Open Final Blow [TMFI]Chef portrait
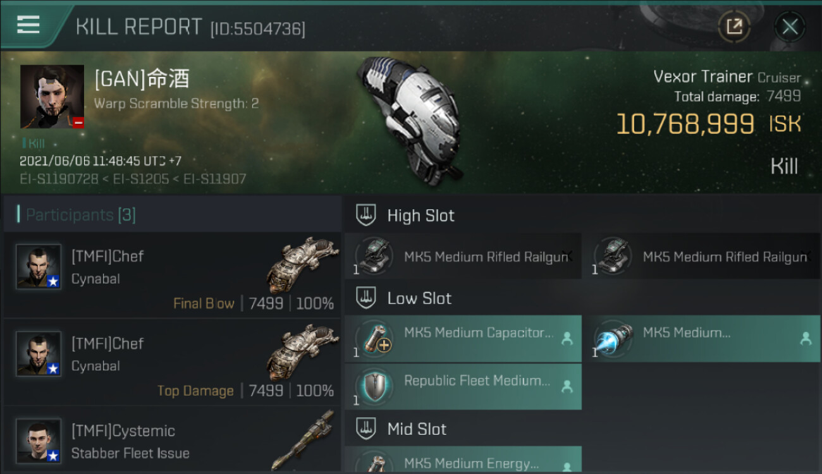 pos(39,267)
